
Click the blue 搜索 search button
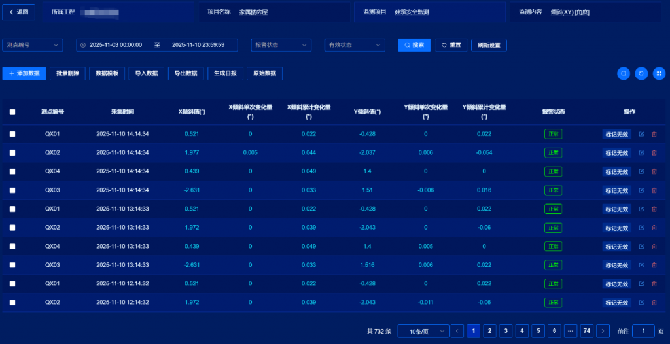click(414, 45)
